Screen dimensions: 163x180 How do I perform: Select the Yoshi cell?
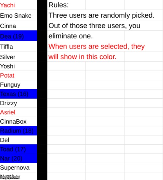click(x=19, y=66)
